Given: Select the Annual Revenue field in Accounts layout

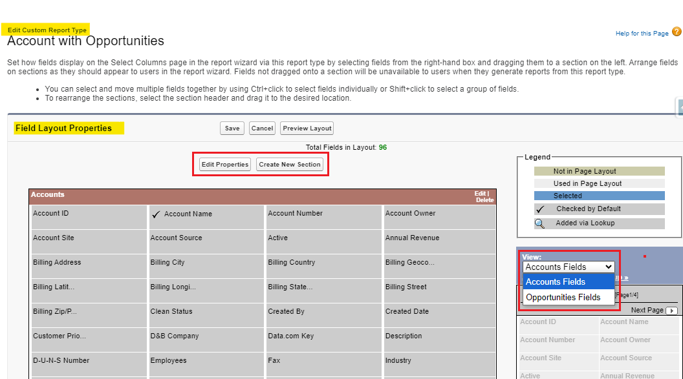Looking at the screenshot, I should tap(439, 238).
